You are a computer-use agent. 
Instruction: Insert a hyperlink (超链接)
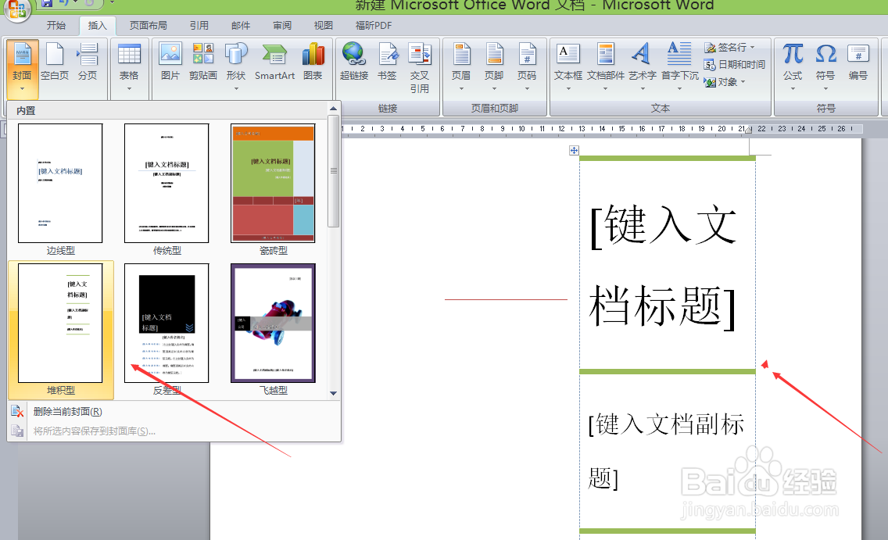coord(354,63)
